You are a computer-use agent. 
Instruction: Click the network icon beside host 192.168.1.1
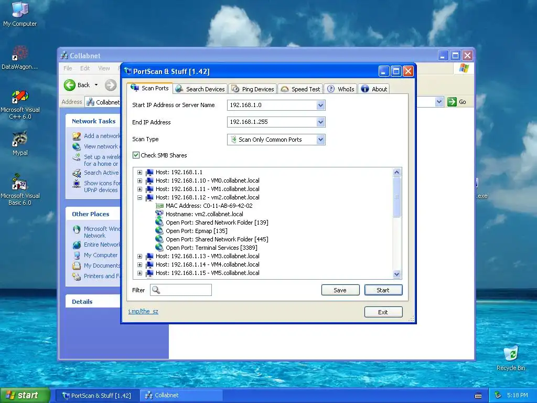[149, 172]
